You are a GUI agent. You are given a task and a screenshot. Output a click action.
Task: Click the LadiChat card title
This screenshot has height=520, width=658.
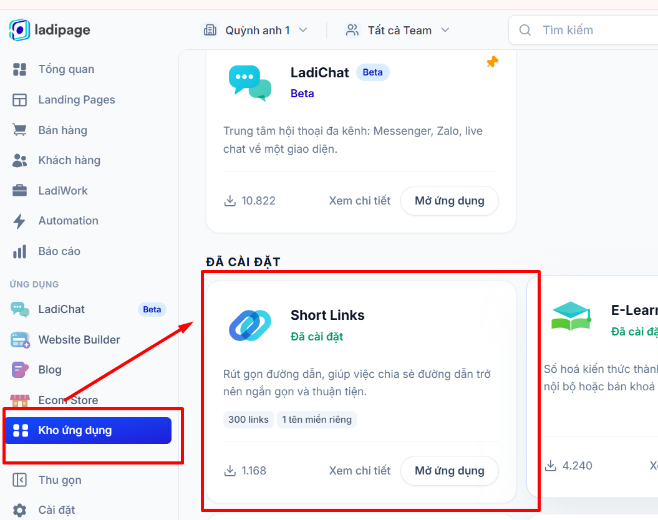click(x=320, y=72)
